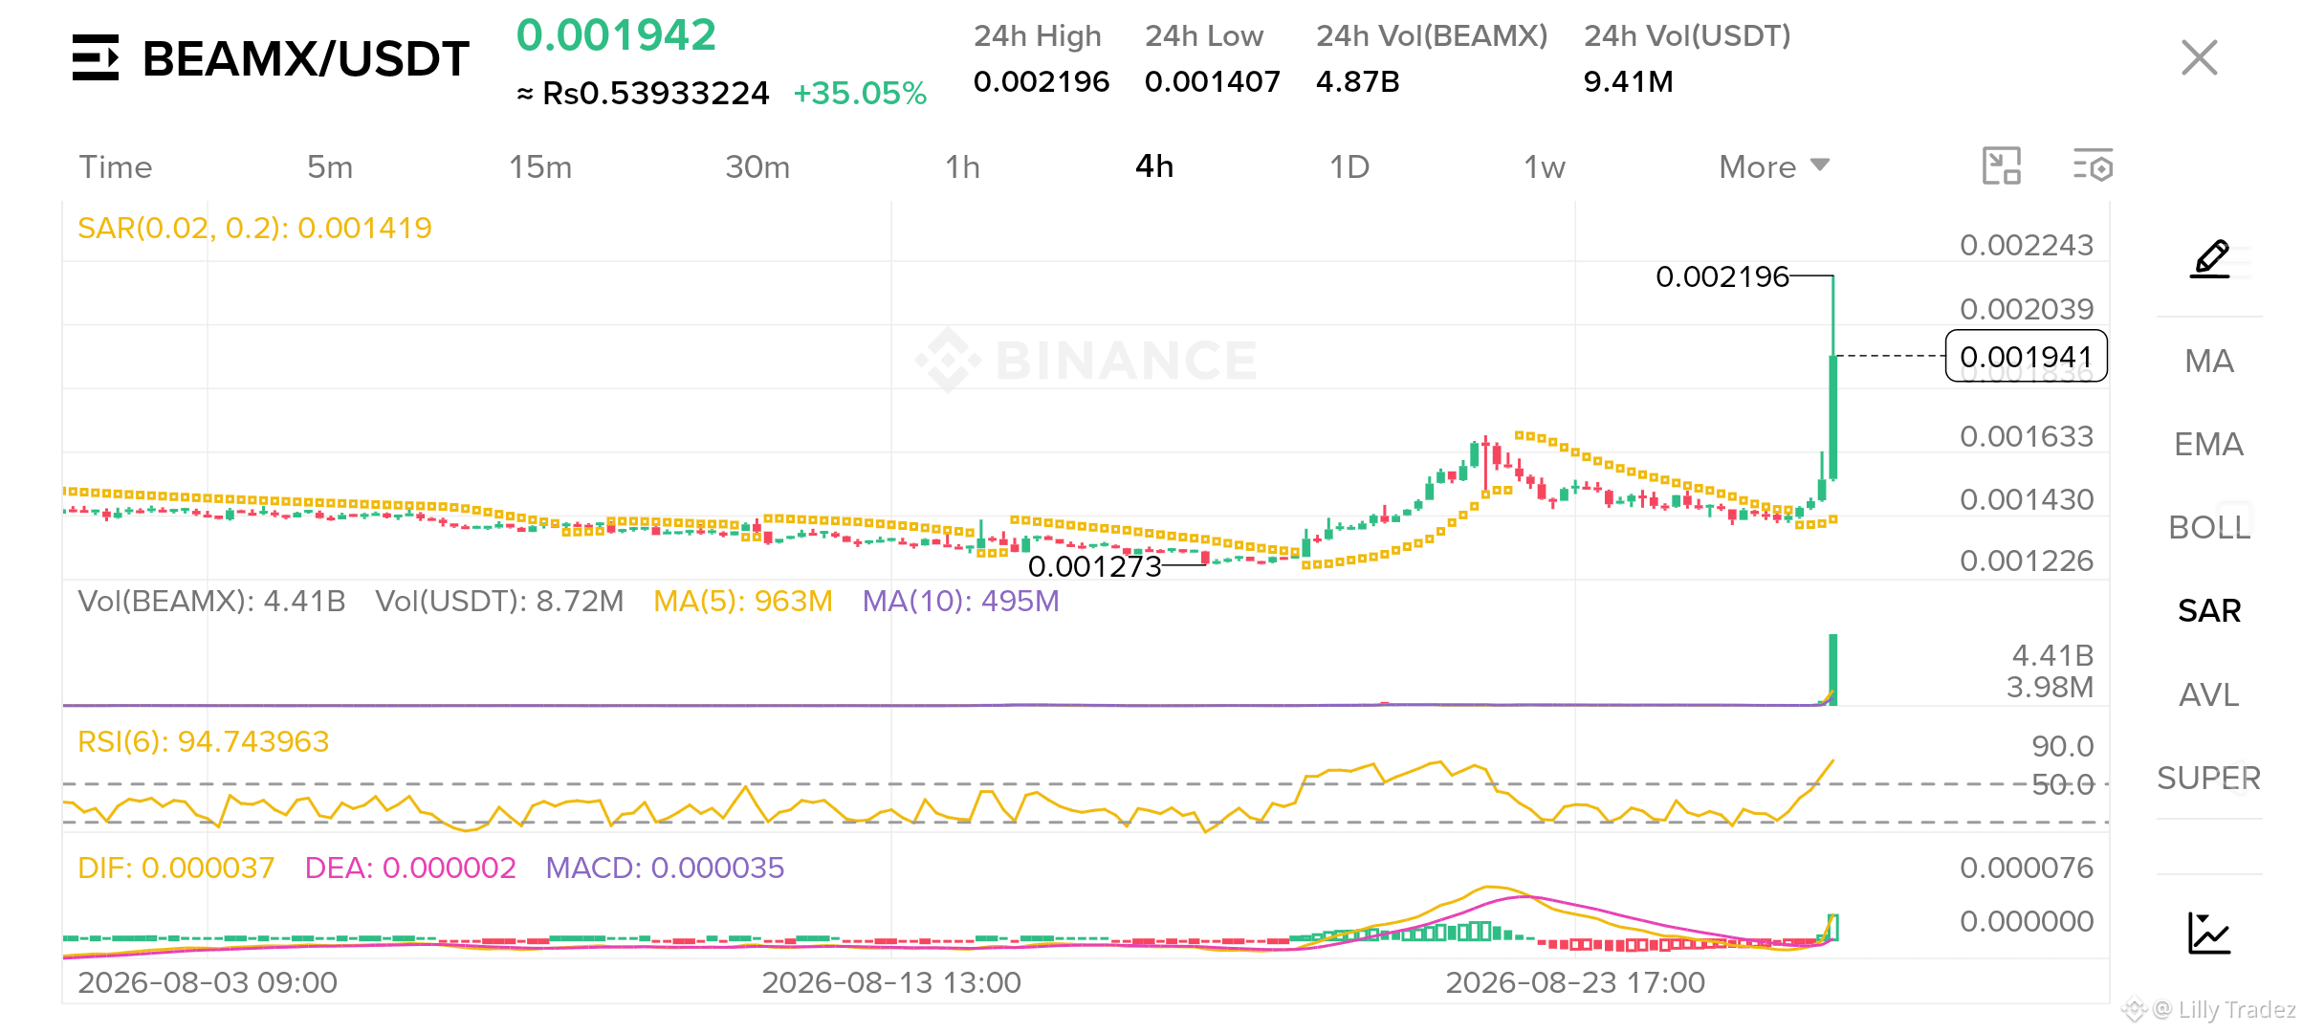The height and width of the screenshot is (1033, 2303).
Task: Click the BEAMX/USDT pair title
Action: 305,58
